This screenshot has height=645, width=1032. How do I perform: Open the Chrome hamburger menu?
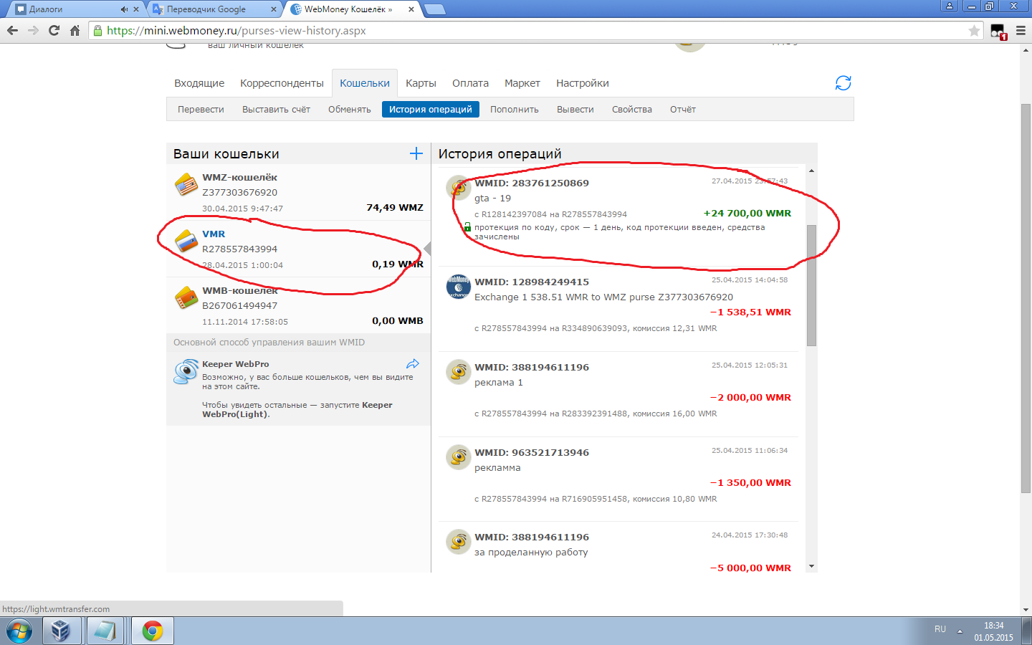point(1021,31)
